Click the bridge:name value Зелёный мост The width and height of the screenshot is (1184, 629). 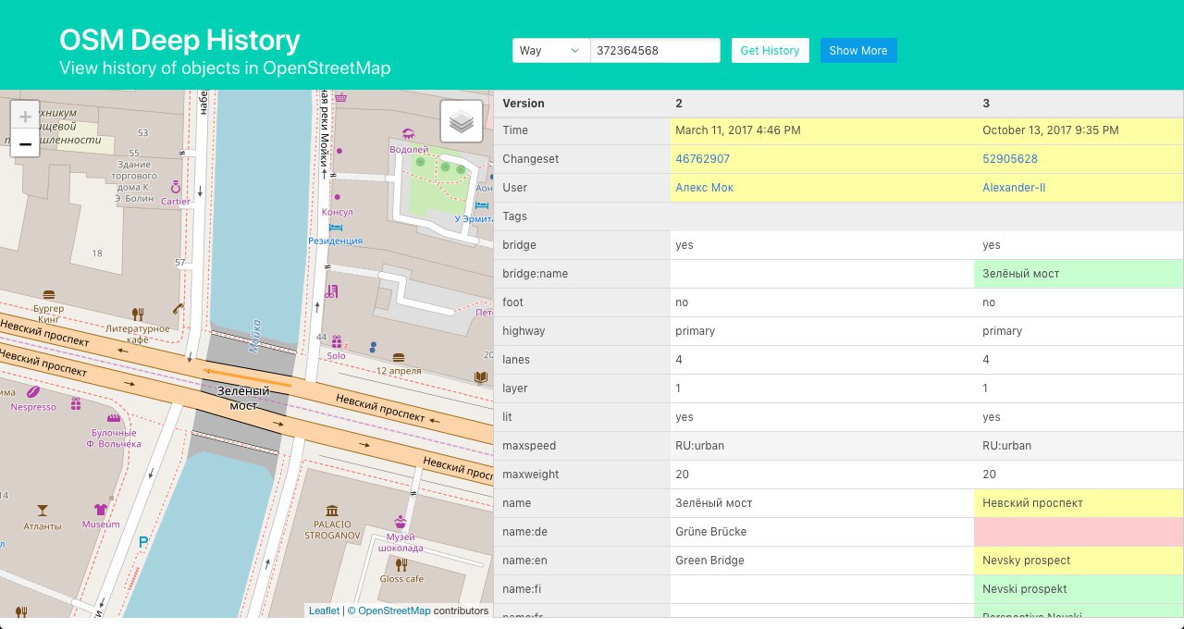[1079, 274]
